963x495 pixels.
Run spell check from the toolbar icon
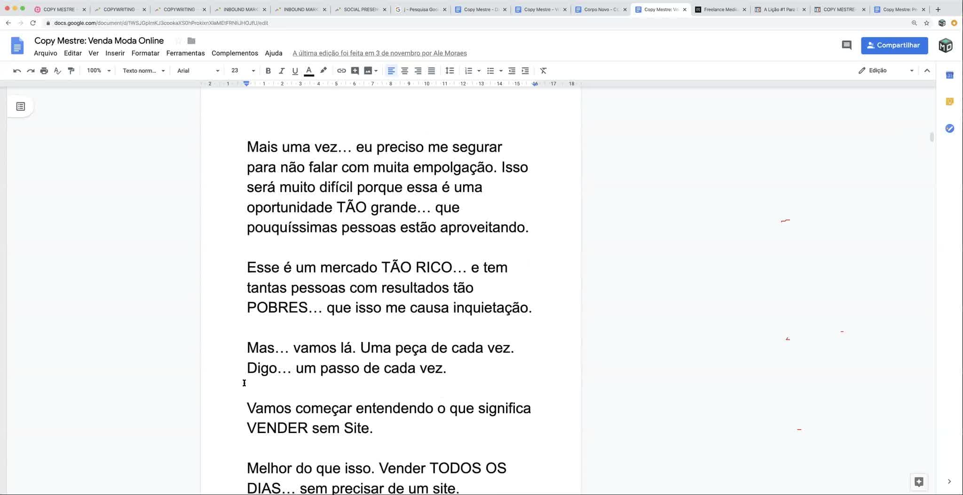coord(57,70)
